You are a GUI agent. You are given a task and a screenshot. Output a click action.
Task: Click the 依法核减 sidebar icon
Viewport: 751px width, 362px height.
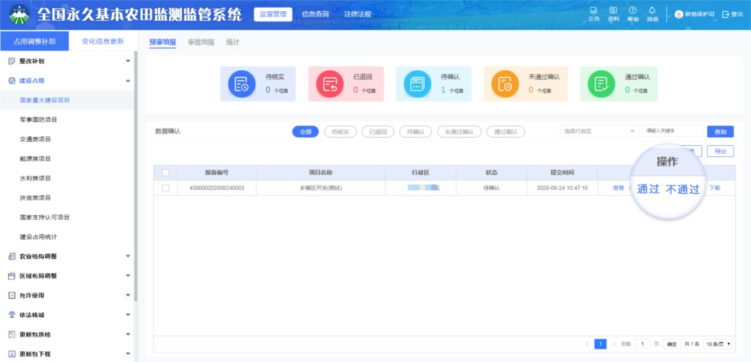tap(13, 315)
